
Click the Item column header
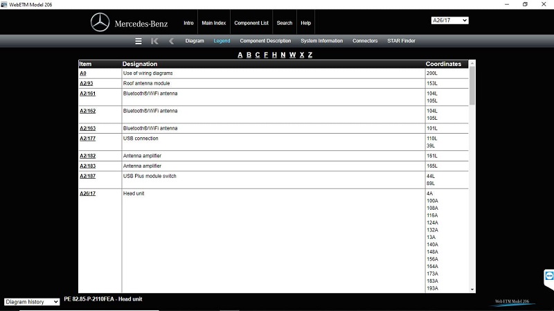tap(85, 64)
